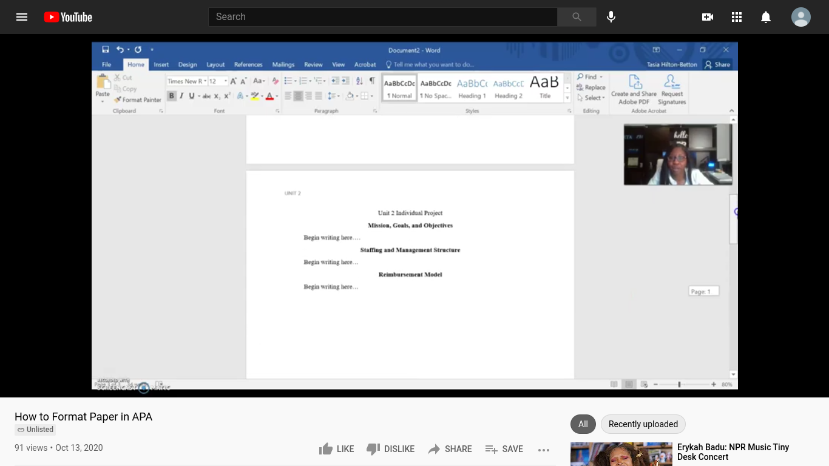The height and width of the screenshot is (466, 829).
Task: Click the YouTube logo to go home
Action: tap(68, 17)
